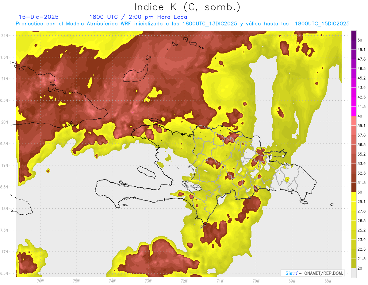
Task: Click the color bar value '45.2'
Action: (362, 78)
